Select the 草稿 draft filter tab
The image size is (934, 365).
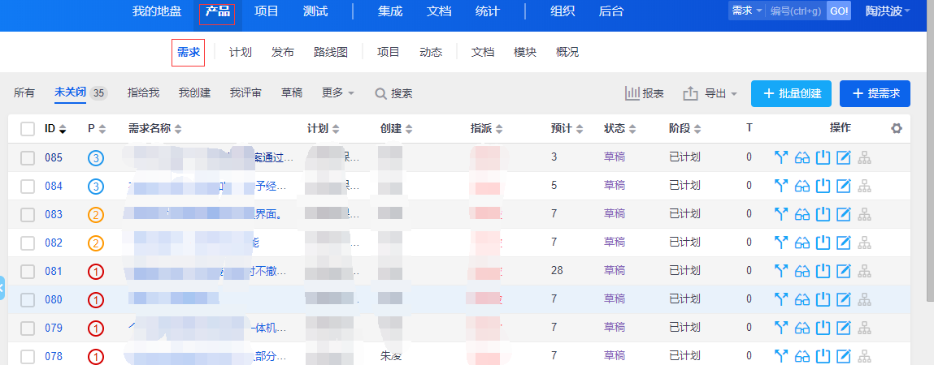[x=292, y=92]
